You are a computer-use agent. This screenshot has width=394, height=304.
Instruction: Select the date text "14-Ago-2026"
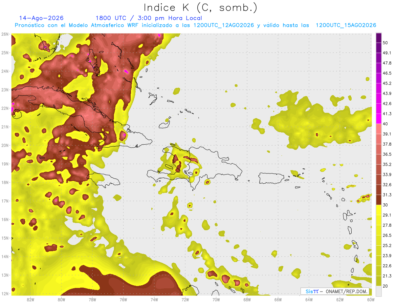[41, 18]
